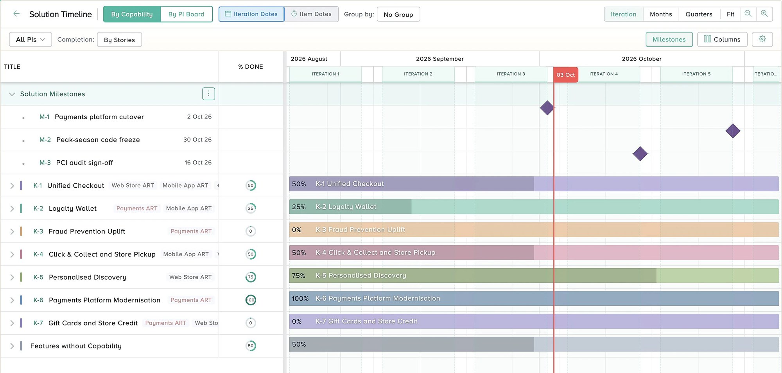
Task: Click the 75% progress ring for Personalised Discovery
Action: [251, 277]
